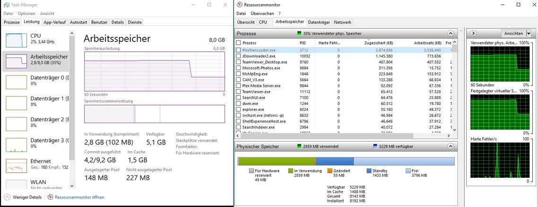Viewport: 538px width, 207px height.
Task: Check TeamViewer_Desktop.exe process checkbox
Action: pyautogui.click(x=238, y=62)
